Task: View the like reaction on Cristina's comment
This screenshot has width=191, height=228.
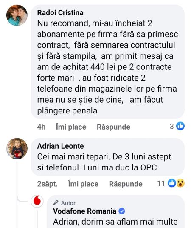Action: [180, 126]
